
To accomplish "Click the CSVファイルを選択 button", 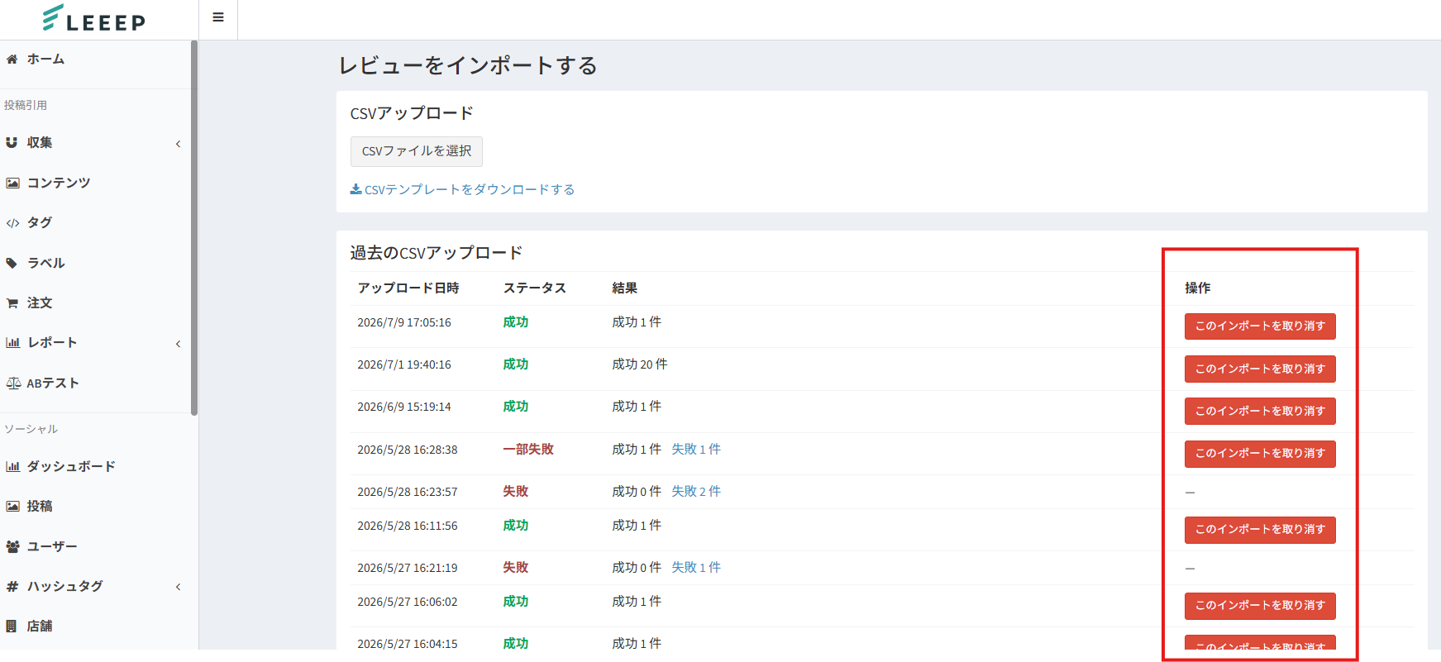I will pos(417,151).
